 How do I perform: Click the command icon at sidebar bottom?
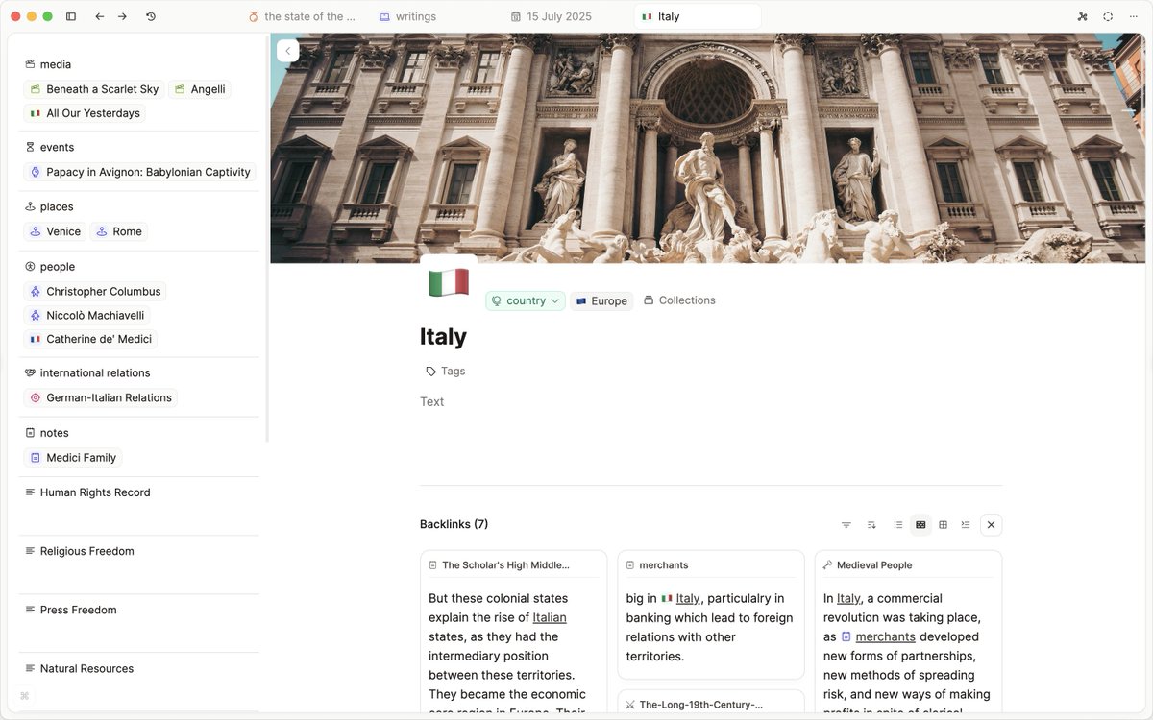point(25,696)
